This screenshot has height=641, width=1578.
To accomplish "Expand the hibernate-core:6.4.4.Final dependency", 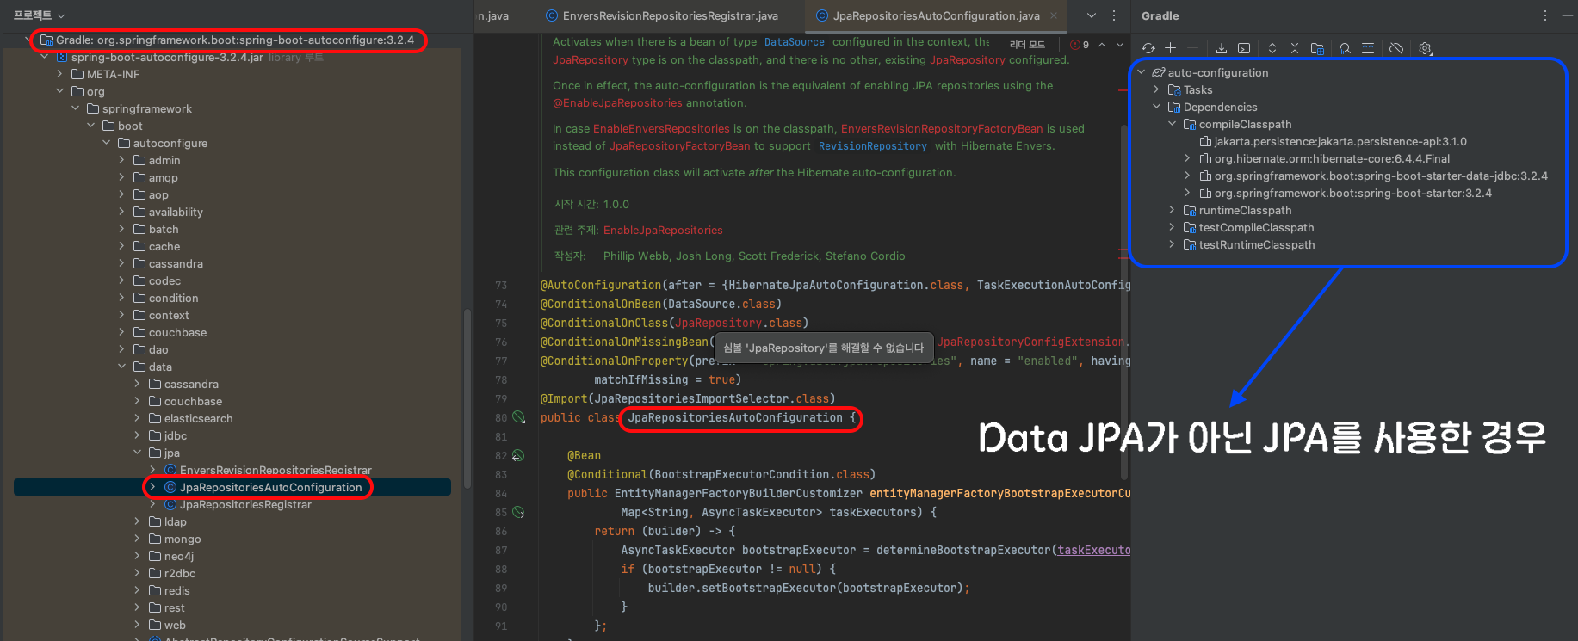I will pyautogui.click(x=1187, y=158).
